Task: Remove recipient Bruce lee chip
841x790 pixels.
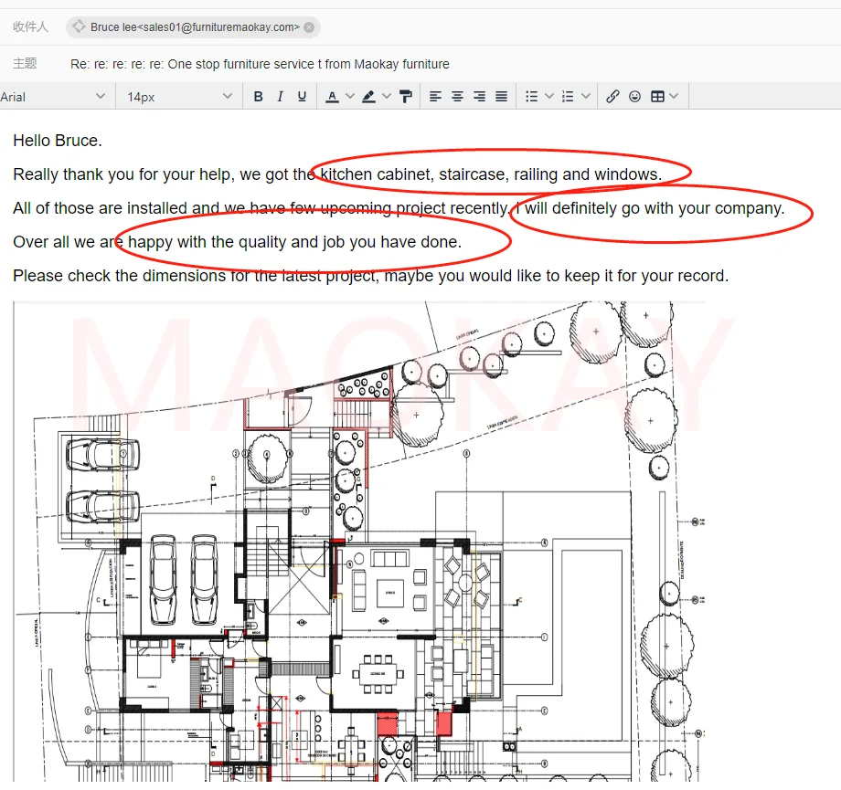Action: click(309, 27)
